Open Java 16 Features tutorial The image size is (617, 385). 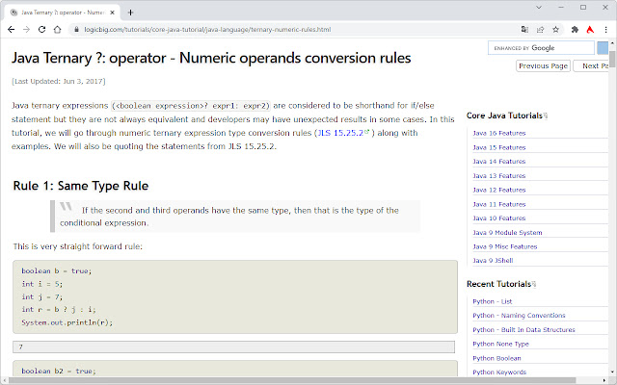click(498, 133)
